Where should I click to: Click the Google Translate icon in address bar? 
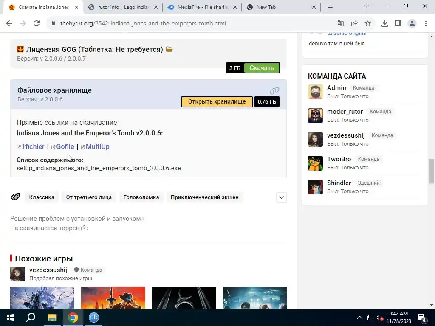point(341,24)
